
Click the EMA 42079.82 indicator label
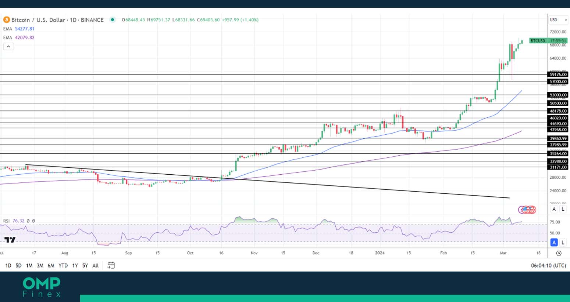(19, 37)
